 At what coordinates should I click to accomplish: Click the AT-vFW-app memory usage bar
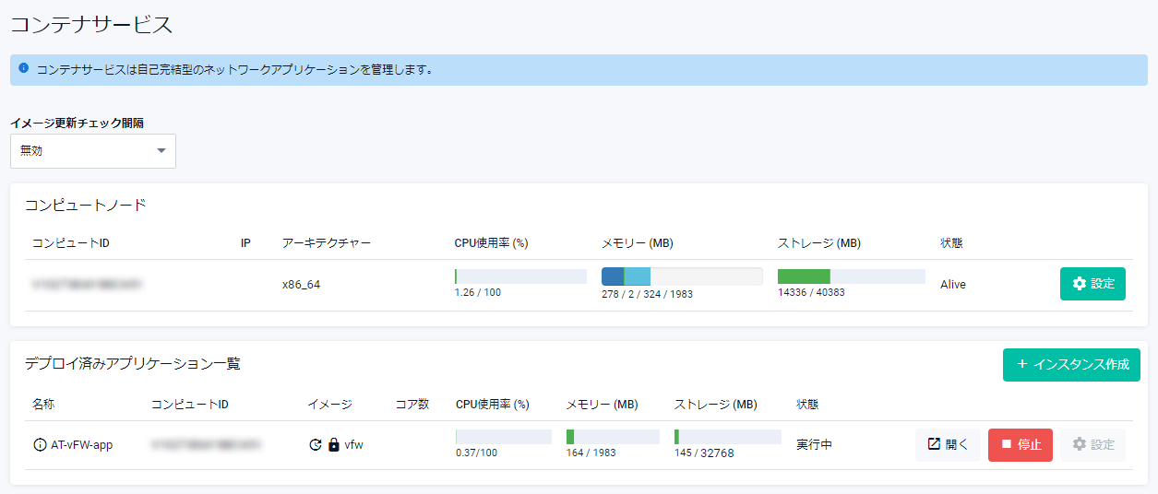[613, 437]
